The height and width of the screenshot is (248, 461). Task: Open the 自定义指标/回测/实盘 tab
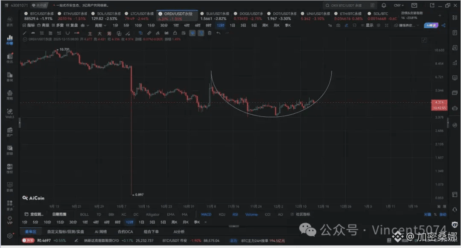point(66,231)
